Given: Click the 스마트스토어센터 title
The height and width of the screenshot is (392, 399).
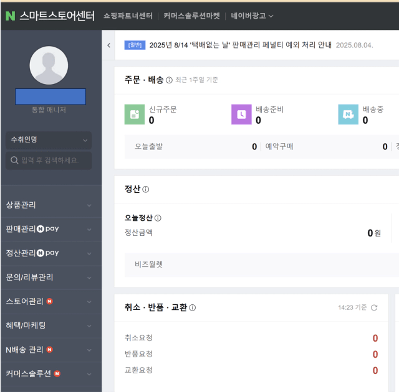Looking at the screenshot, I should [57, 16].
